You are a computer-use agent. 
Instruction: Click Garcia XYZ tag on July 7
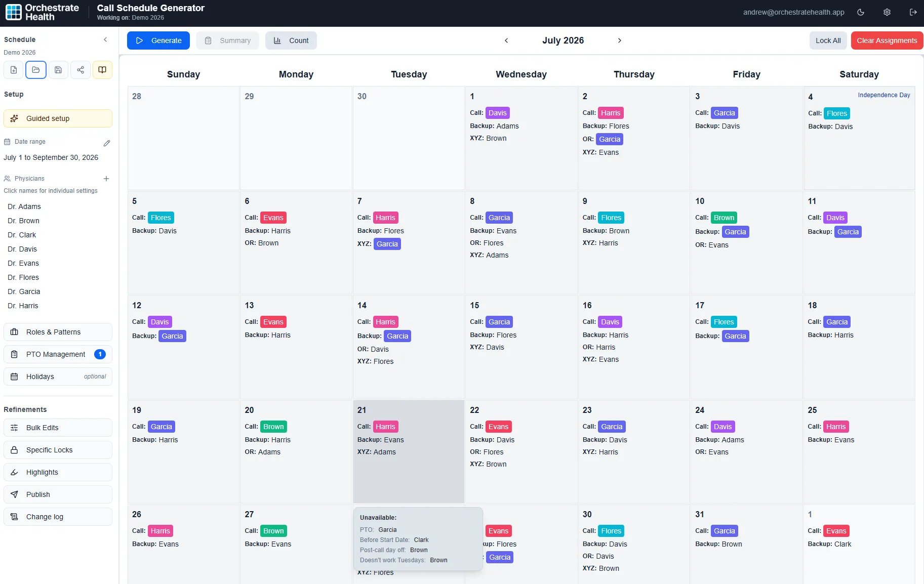[x=387, y=244]
